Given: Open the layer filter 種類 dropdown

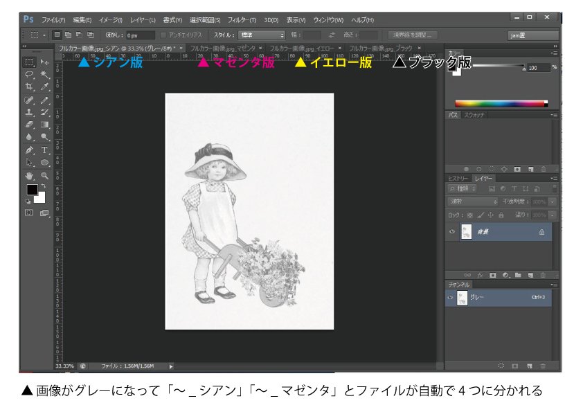Looking at the screenshot, I should [462, 189].
